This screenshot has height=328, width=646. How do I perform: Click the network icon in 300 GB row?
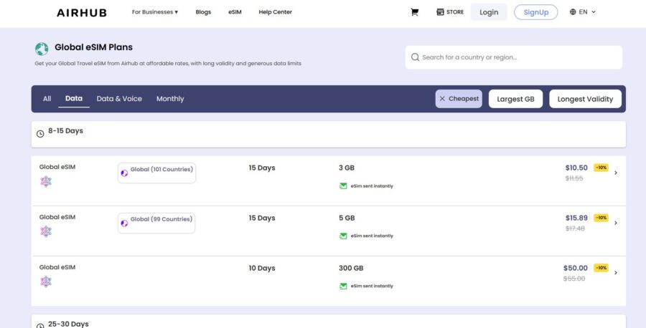(46, 281)
